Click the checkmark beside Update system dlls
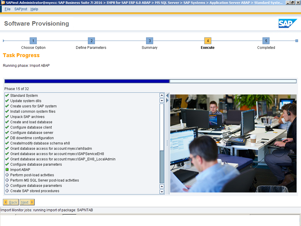The height and width of the screenshot is (226, 301). pyautogui.click(x=7, y=101)
